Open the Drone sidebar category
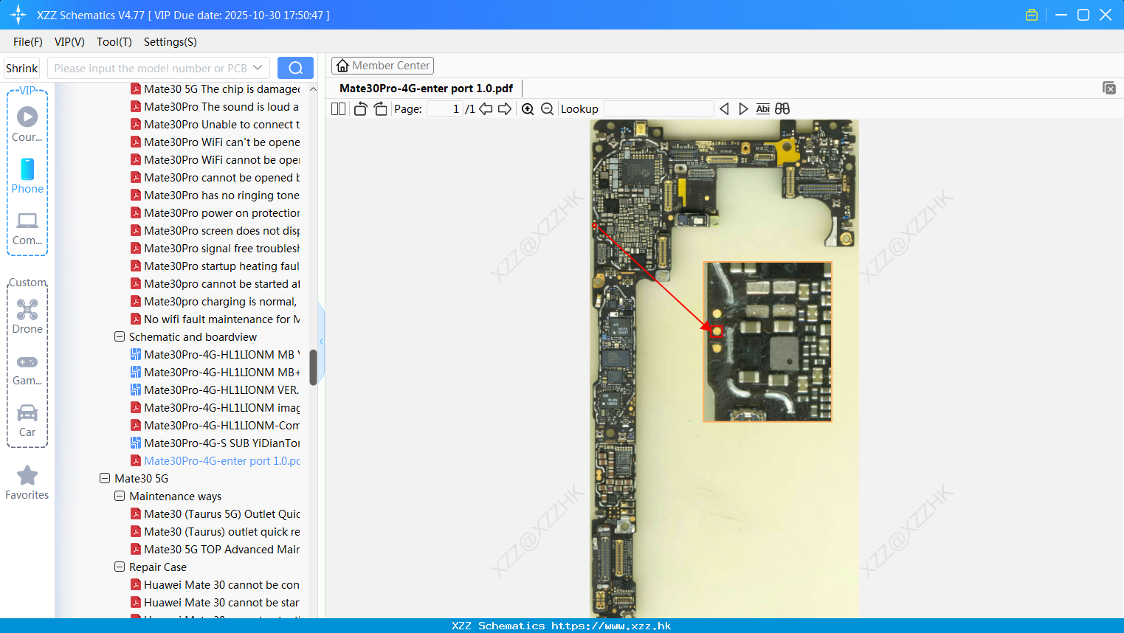 (x=27, y=316)
